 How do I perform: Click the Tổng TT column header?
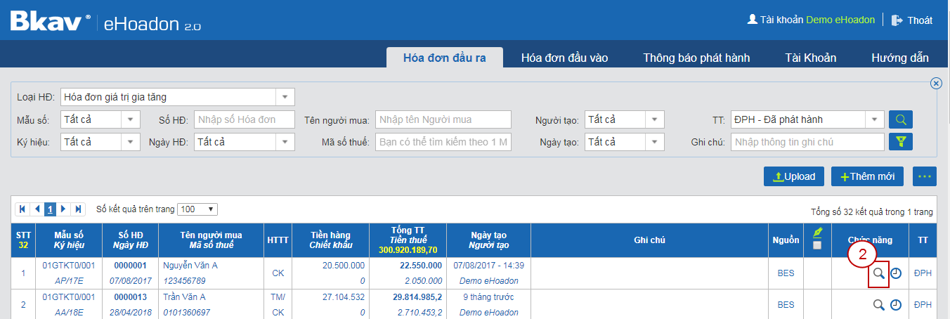[x=408, y=240]
